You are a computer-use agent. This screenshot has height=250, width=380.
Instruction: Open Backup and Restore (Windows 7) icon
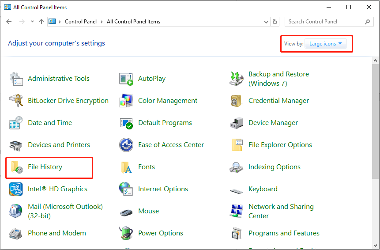coord(236,79)
